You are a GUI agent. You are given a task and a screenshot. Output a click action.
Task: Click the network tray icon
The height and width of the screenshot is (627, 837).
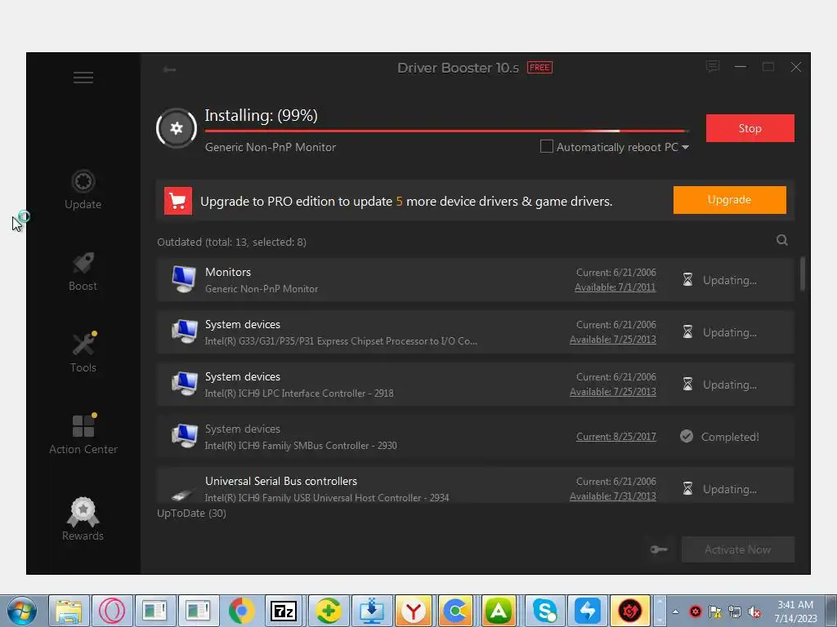click(735, 612)
